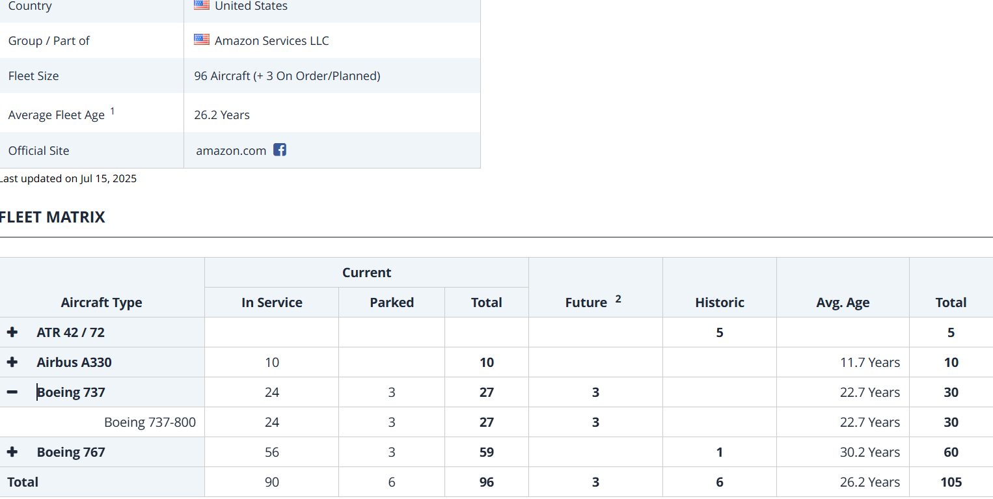Image resolution: width=993 pixels, height=499 pixels.
Task: Click the Facebook icon beside amazon.com
Action: [x=280, y=150]
